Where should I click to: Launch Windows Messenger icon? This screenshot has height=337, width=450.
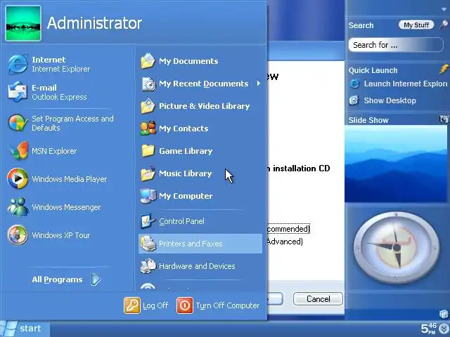(x=18, y=206)
